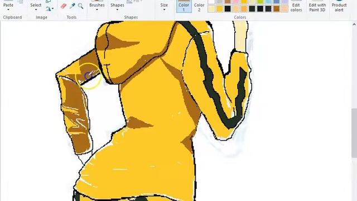Click the Image group label

[x=41, y=17]
